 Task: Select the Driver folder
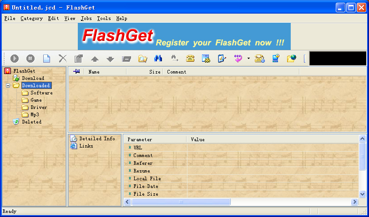[x=39, y=107]
